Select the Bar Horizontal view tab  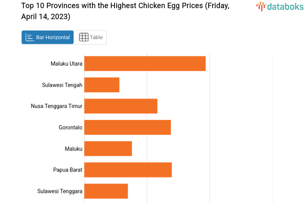[48, 38]
